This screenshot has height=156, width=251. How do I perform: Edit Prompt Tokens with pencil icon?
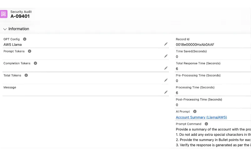point(166,56)
